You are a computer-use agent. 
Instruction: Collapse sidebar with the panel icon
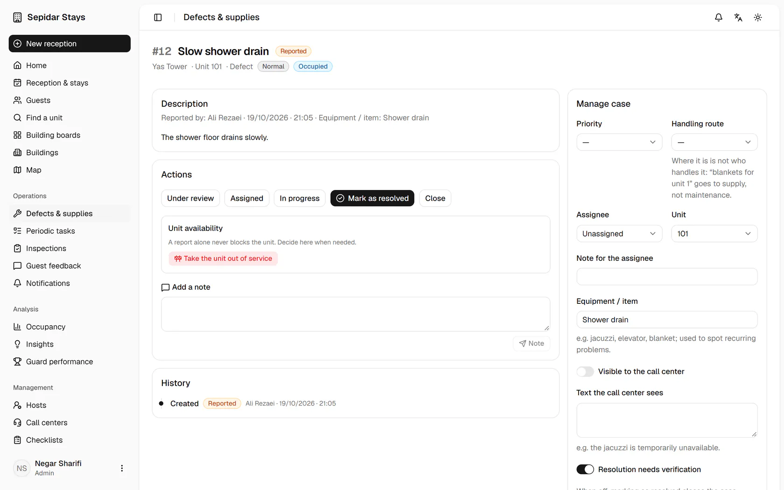pos(158,17)
